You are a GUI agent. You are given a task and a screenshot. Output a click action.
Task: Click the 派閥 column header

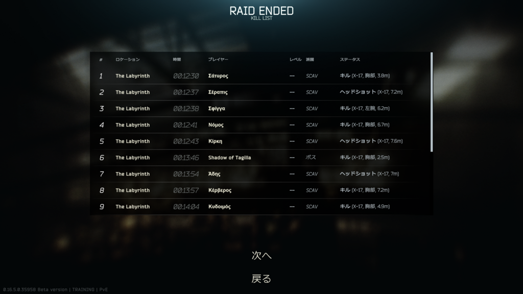310,60
